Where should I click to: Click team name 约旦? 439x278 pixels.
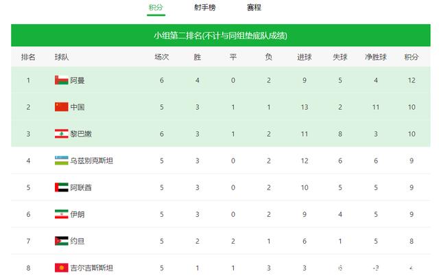coord(78,241)
